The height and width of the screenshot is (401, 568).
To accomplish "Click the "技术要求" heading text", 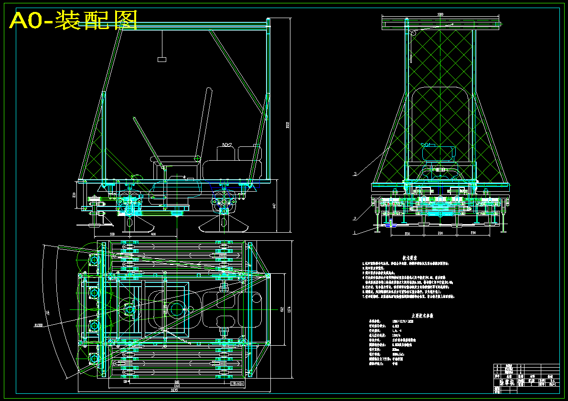I will click(x=410, y=258).
